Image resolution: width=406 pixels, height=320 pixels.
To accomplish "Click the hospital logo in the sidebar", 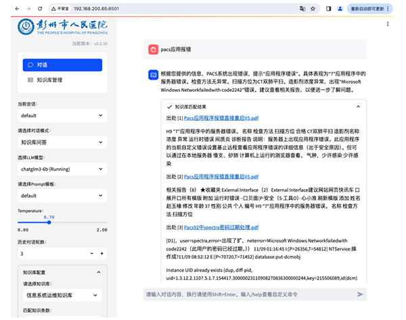I will tap(28, 31).
